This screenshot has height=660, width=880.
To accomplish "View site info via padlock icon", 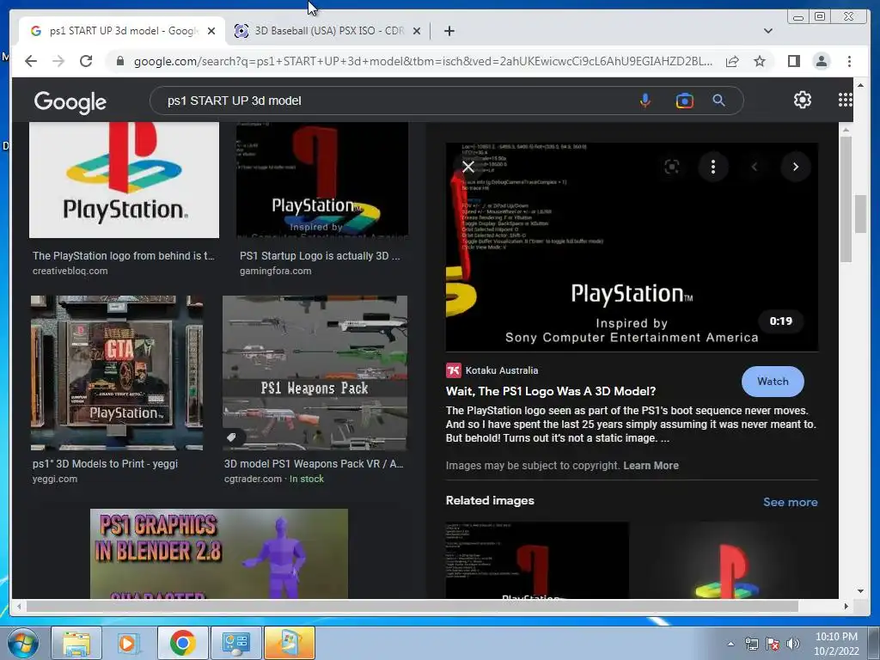I will [119, 61].
